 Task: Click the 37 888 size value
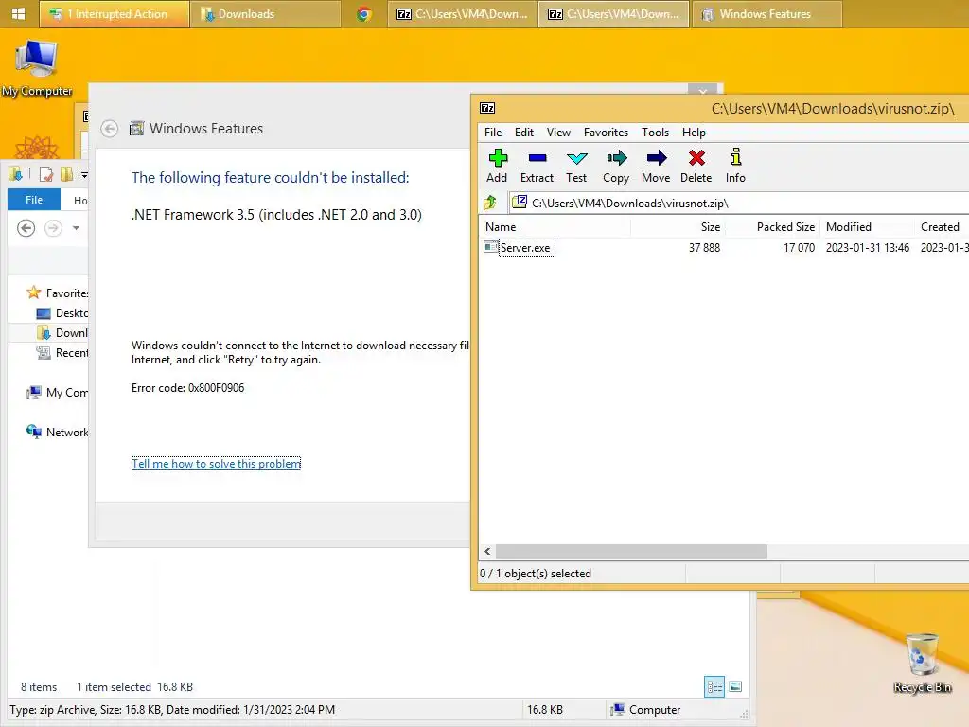pyautogui.click(x=704, y=248)
